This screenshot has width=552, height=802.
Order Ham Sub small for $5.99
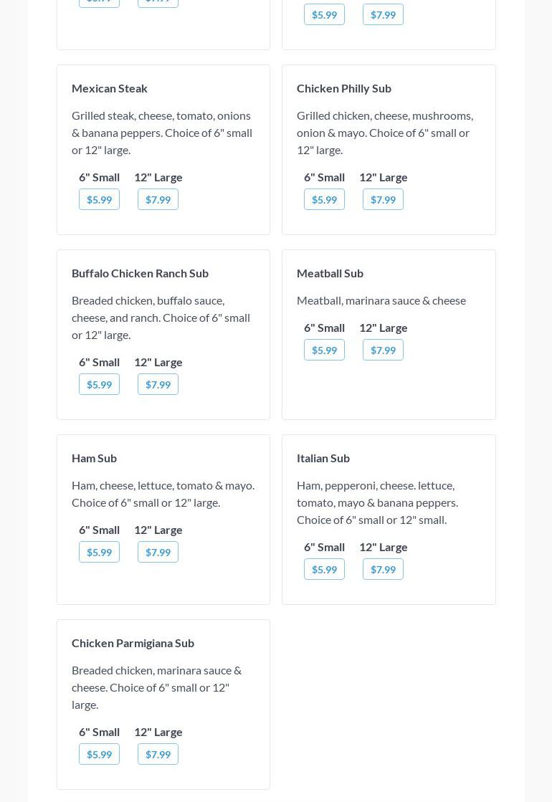pyautogui.click(x=99, y=552)
